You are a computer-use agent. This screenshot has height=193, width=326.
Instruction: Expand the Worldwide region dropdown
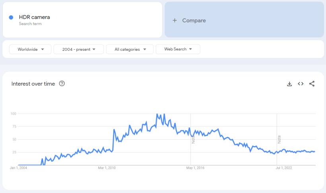(30, 49)
